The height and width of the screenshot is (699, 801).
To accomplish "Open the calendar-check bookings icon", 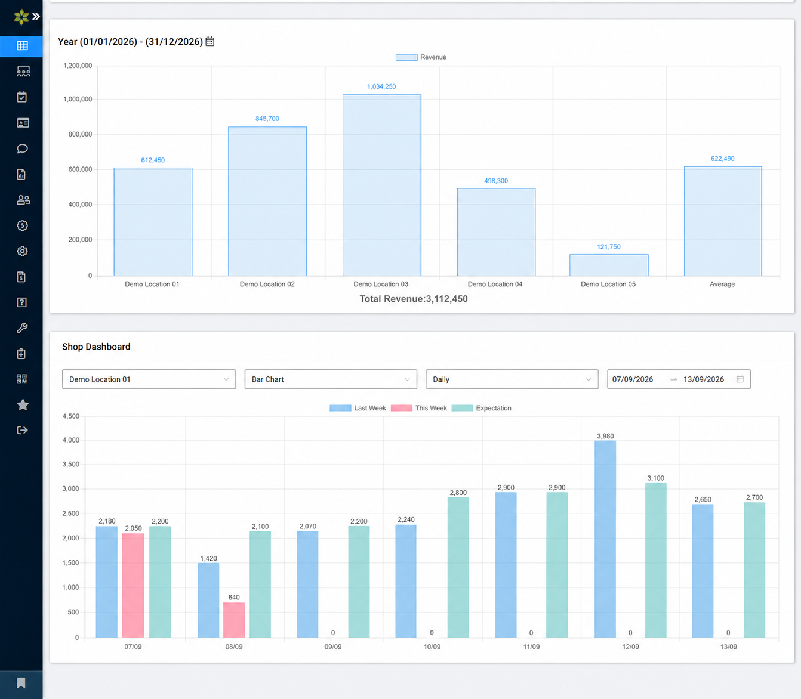I will click(22, 97).
